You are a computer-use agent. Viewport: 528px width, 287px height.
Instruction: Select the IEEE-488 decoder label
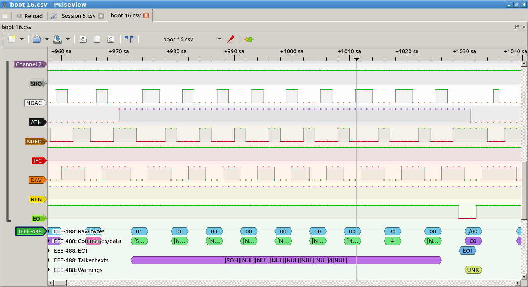tap(30, 231)
